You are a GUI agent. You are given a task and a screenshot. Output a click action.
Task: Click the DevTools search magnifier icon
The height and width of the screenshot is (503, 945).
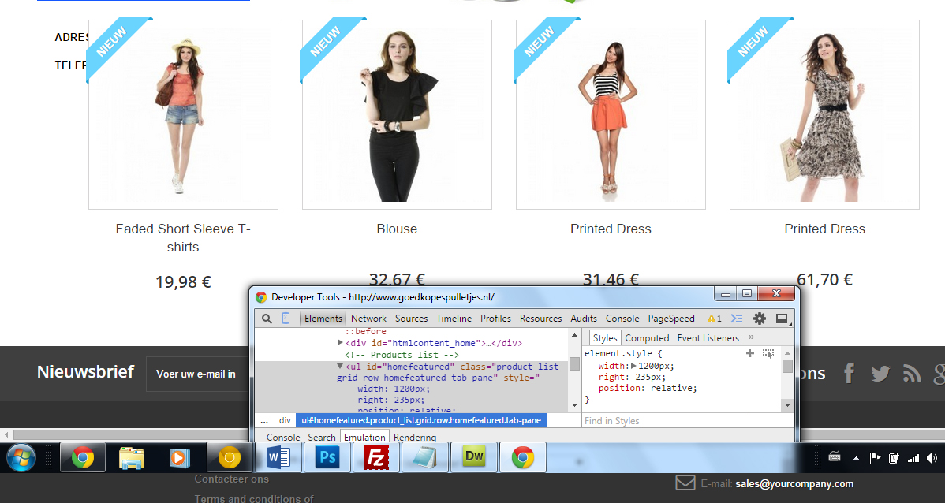click(267, 319)
